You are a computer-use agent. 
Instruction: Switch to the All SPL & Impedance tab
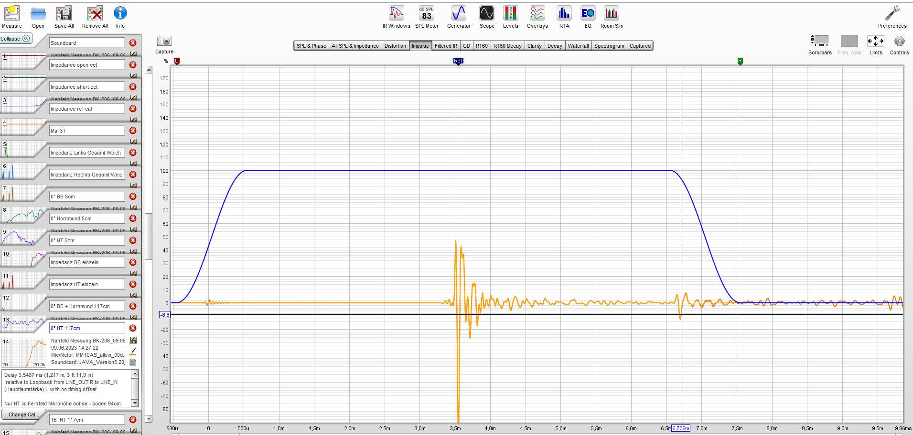(355, 46)
